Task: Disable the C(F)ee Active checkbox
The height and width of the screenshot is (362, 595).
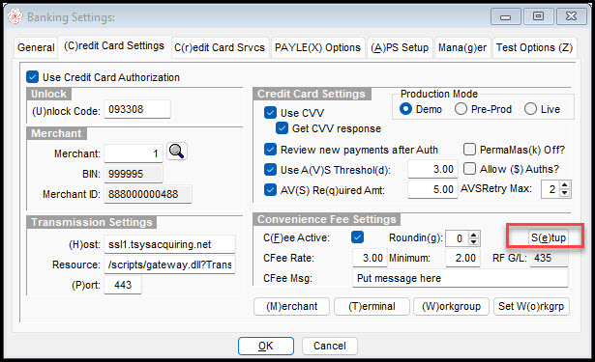Action: point(357,237)
